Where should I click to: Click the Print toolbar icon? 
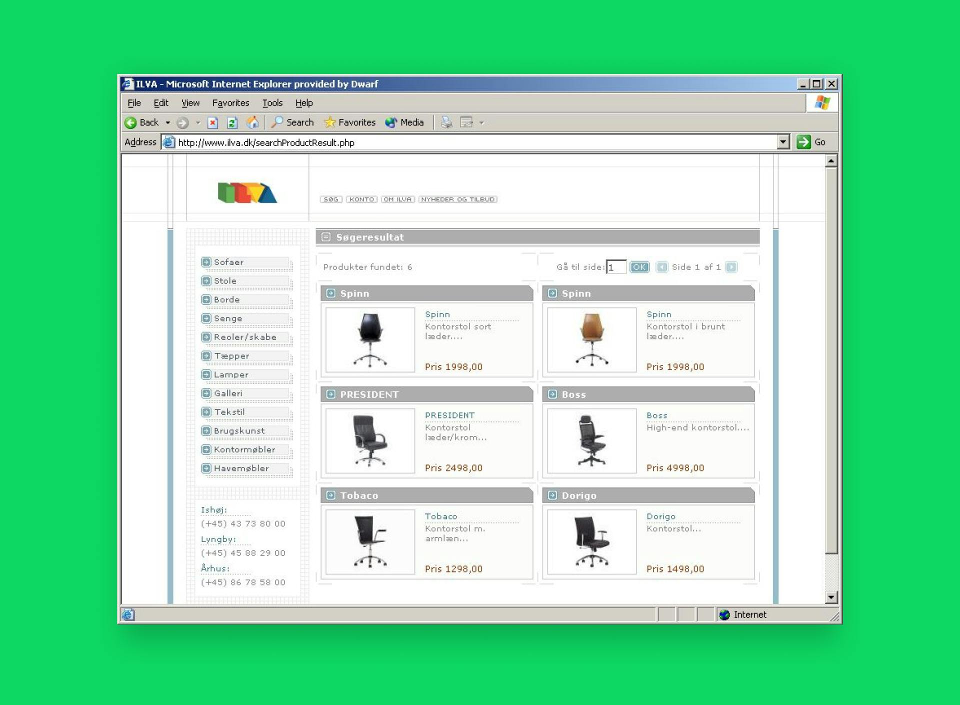[446, 122]
